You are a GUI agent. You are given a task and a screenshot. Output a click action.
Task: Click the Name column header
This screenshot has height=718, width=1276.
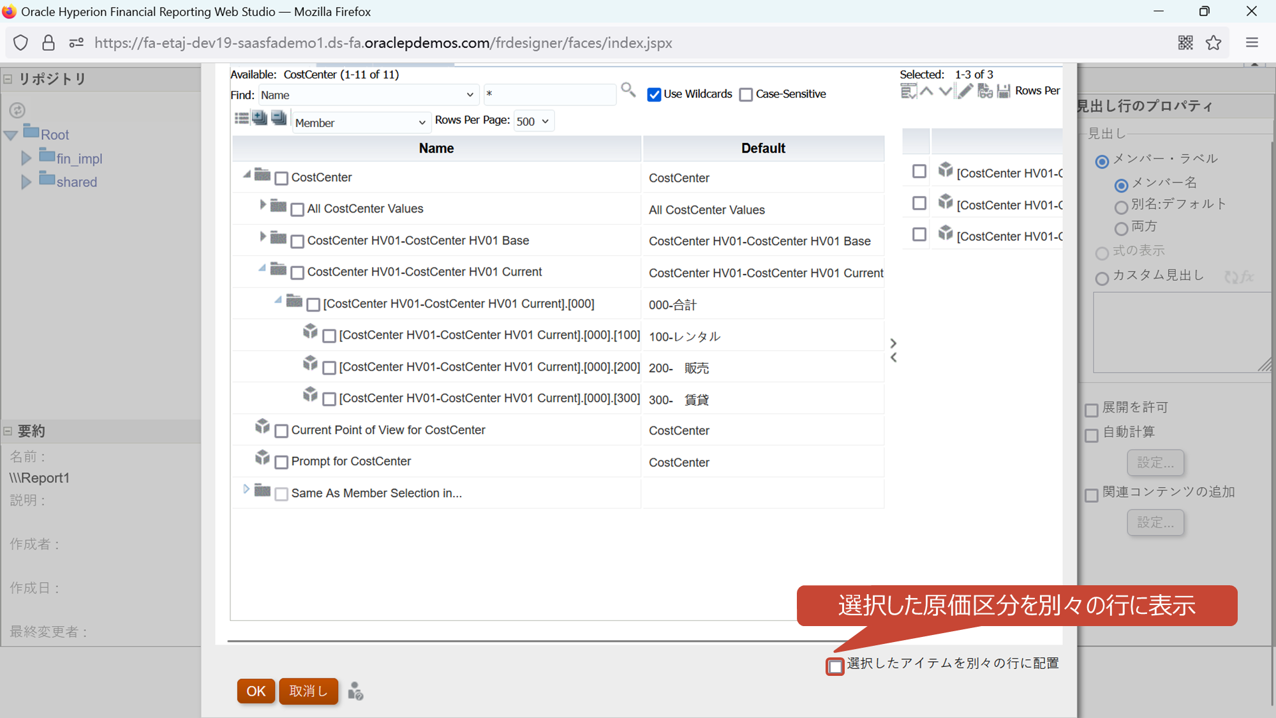pyautogui.click(x=436, y=148)
